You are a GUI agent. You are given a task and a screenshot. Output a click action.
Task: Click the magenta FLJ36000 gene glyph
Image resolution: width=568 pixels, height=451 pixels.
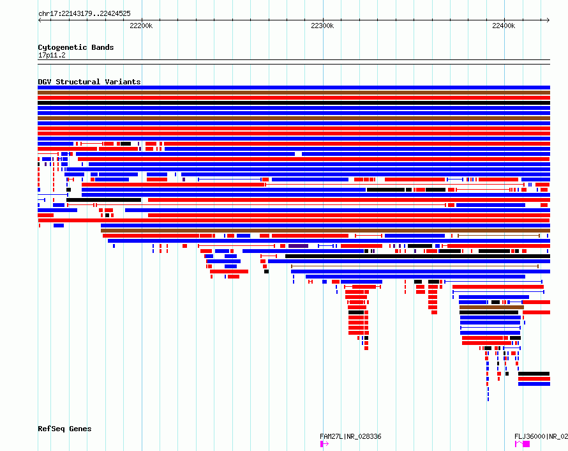click(522, 444)
